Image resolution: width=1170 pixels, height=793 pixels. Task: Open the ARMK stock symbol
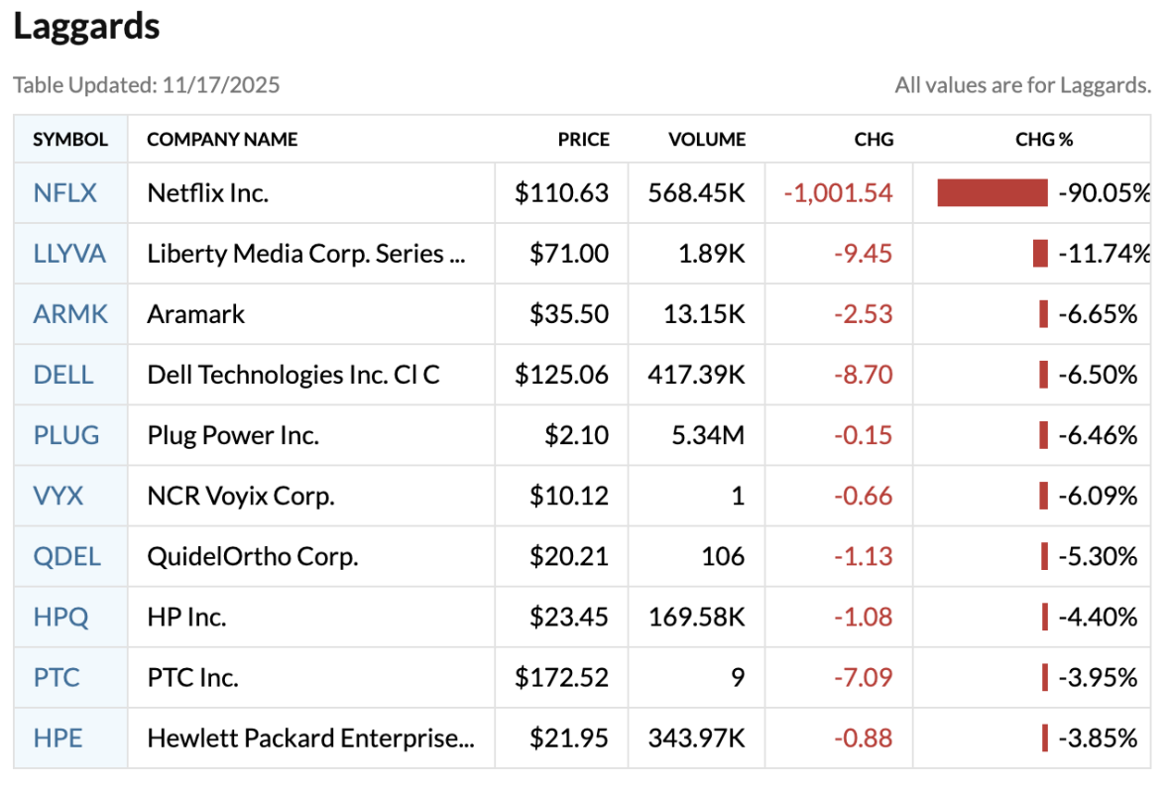click(70, 314)
